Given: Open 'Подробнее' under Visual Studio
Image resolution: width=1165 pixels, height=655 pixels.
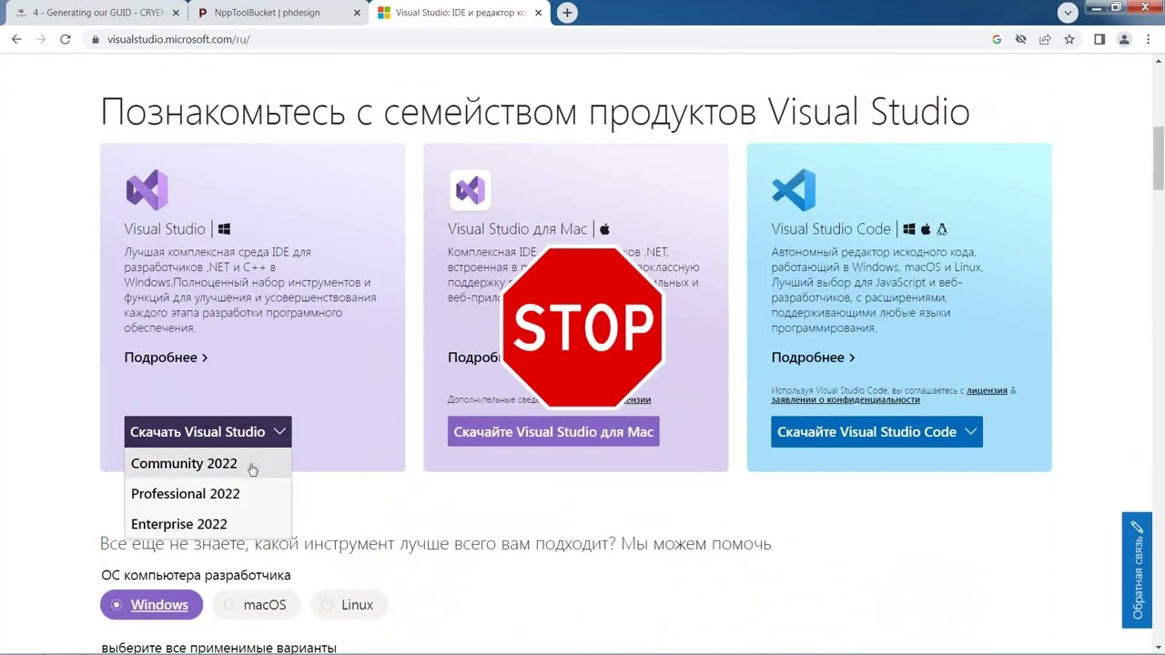Looking at the screenshot, I should click(166, 358).
